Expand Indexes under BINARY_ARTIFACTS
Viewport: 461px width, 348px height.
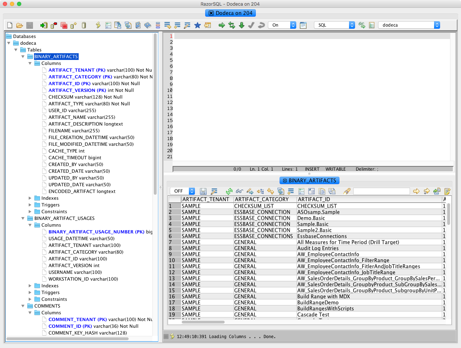tap(30, 198)
